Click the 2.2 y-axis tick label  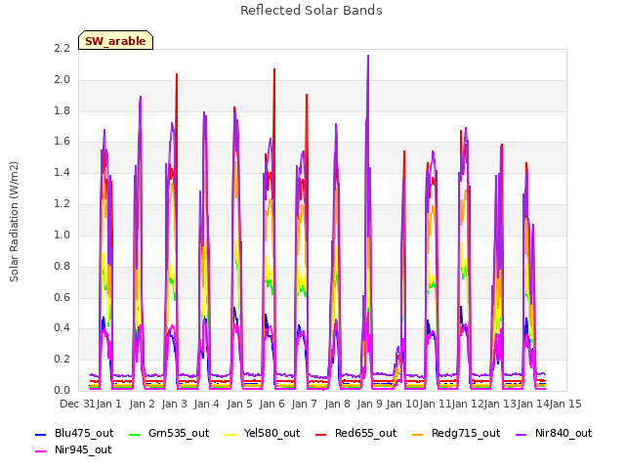62,48
